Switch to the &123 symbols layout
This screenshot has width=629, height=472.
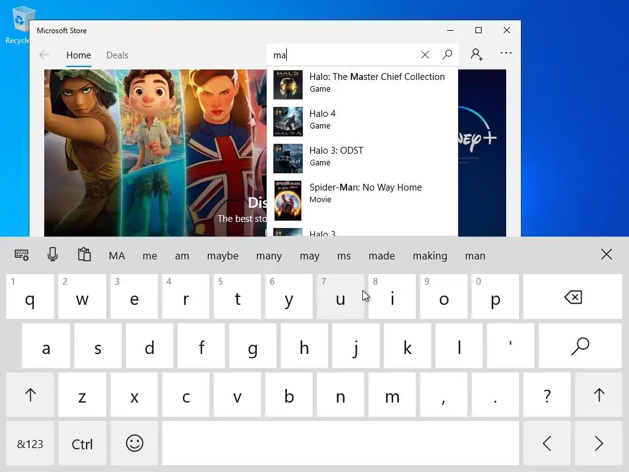pyautogui.click(x=30, y=444)
